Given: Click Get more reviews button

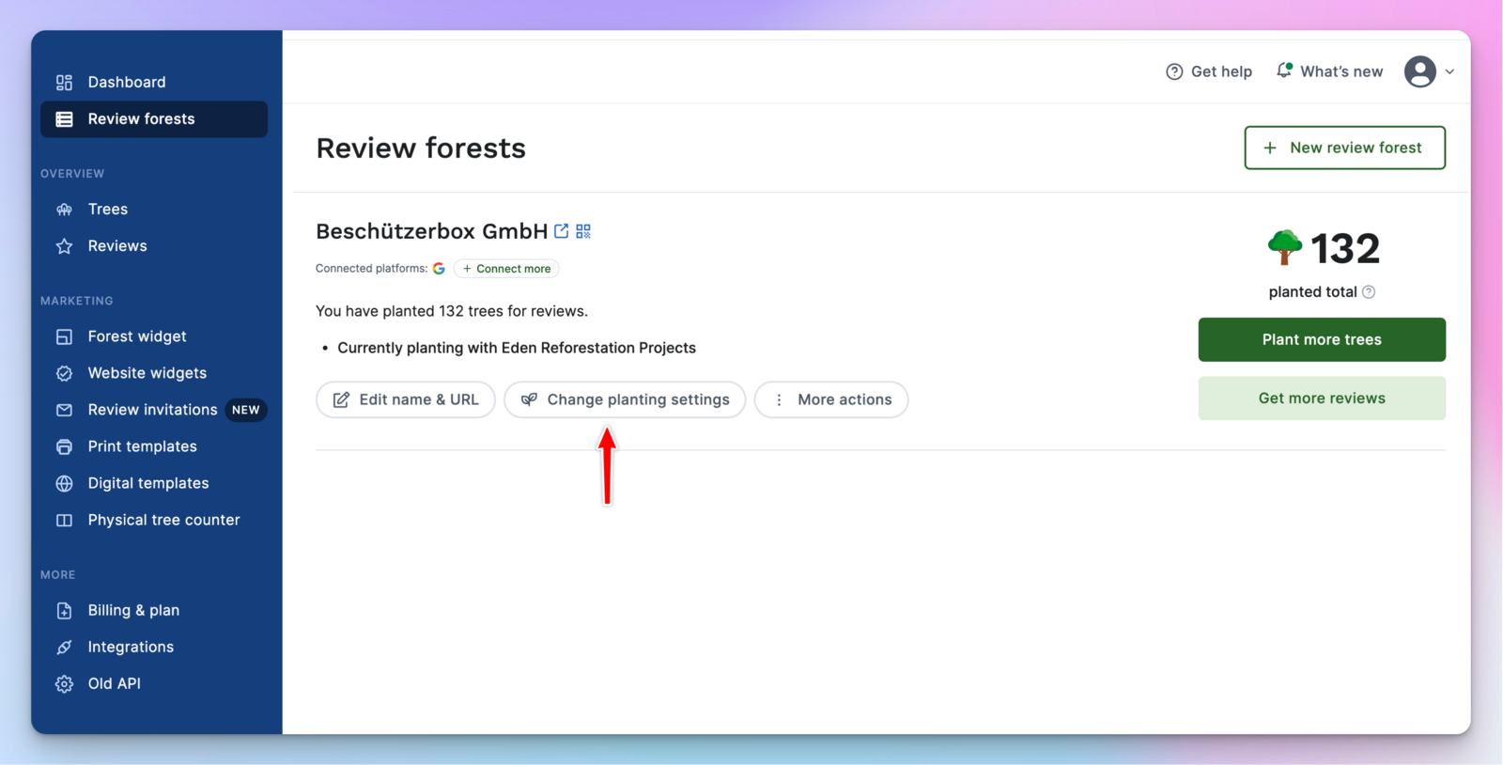Looking at the screenshot, I should click(1322, 398).
